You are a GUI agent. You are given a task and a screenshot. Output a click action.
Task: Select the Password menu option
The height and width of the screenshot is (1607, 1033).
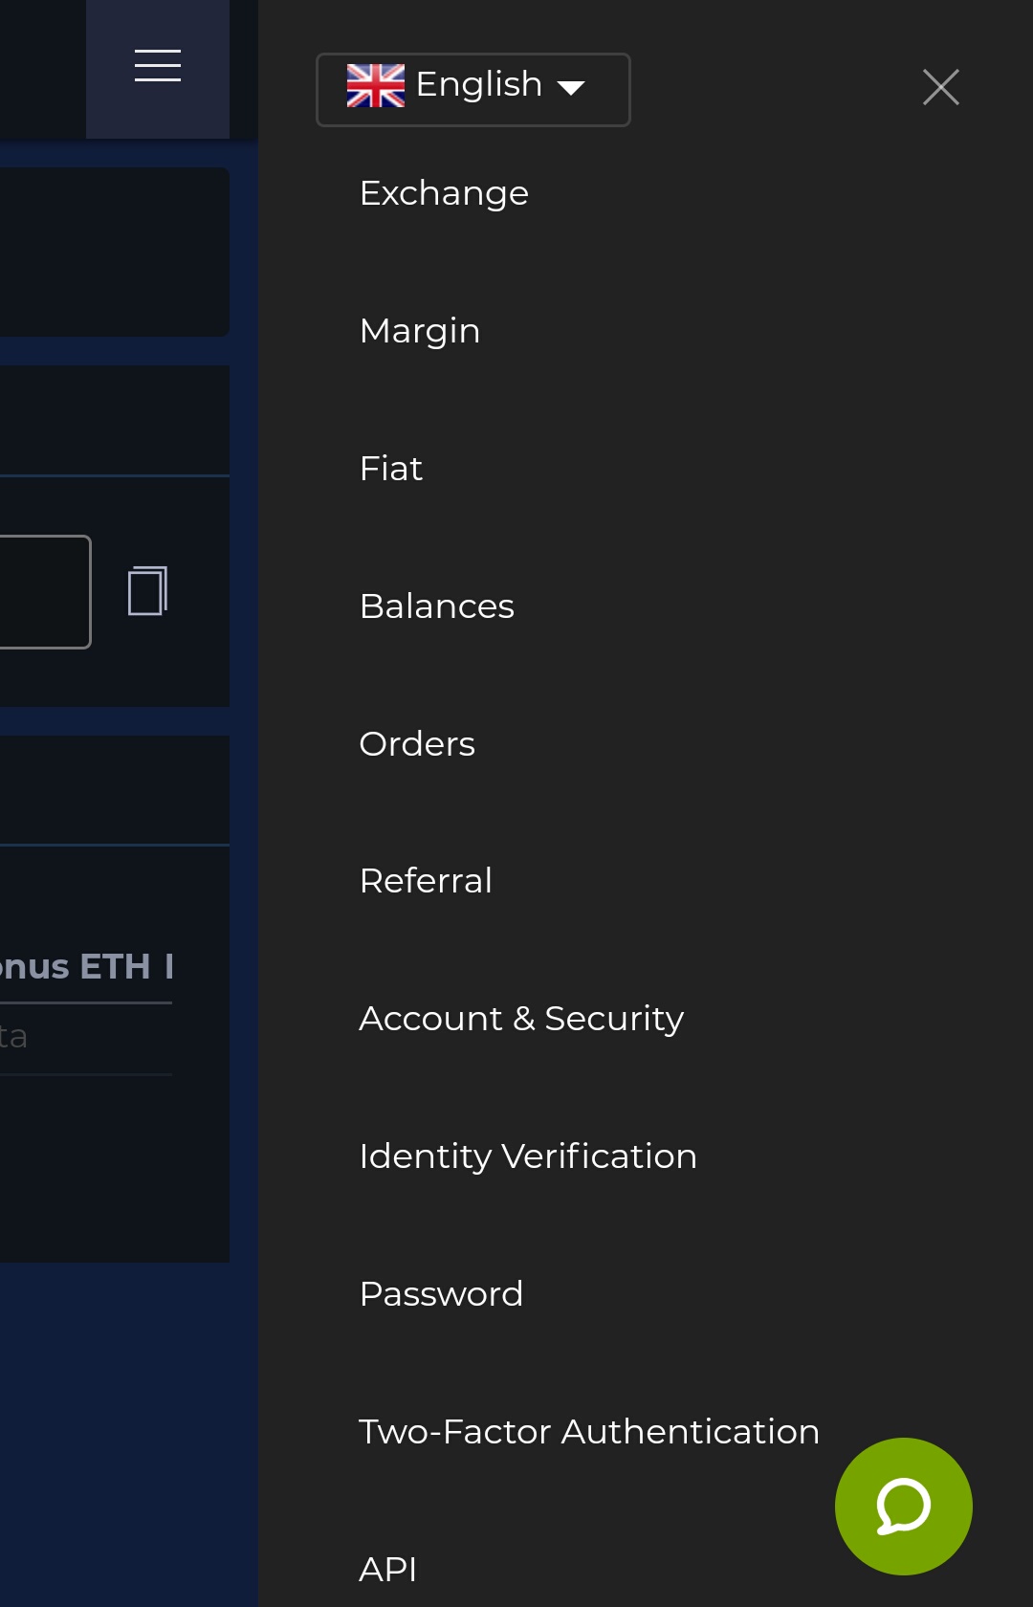pyautogui.click(x=441, y=1294)
